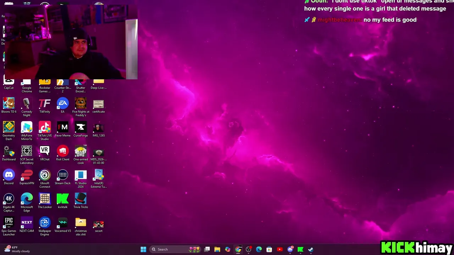This screenshot has height=255, width=454.
Task: Launch the Stream Deck desktop icon
Action: (x=63, y=177)
